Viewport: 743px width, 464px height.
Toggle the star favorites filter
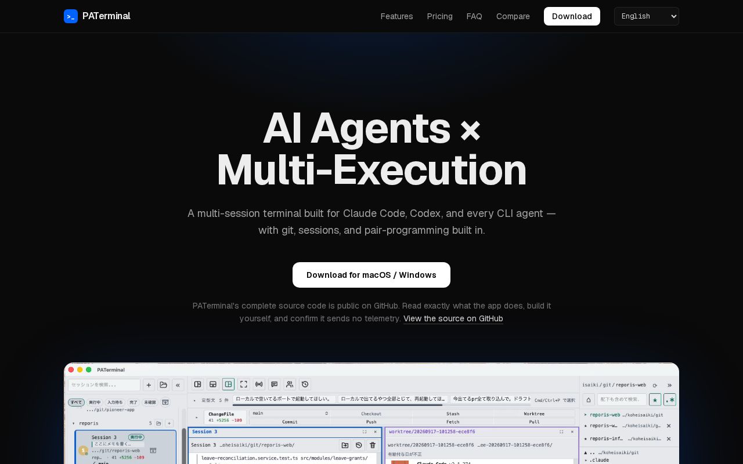pos(655,400)
